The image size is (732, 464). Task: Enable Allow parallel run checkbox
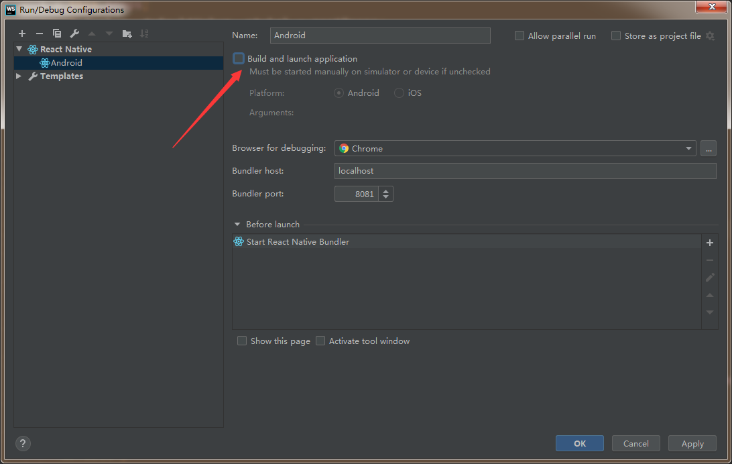pyautogui.click(x=519, y=36)
